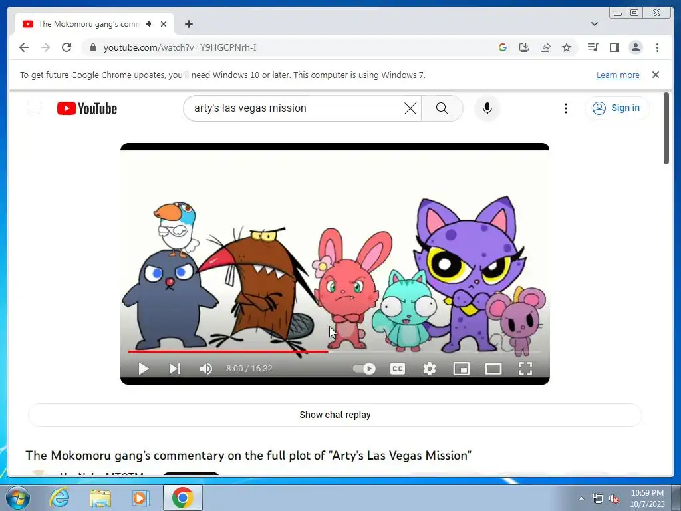Share this page icon

545,47
